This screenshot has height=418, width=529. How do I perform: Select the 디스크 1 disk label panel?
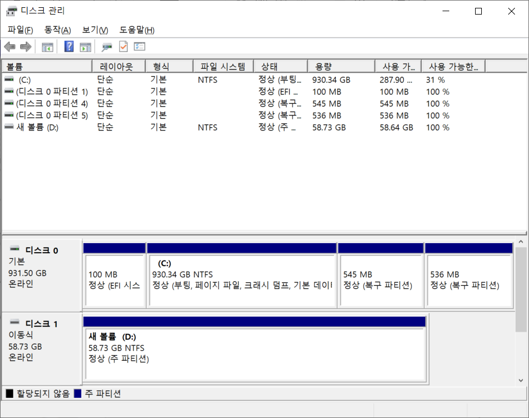point(42,349)
